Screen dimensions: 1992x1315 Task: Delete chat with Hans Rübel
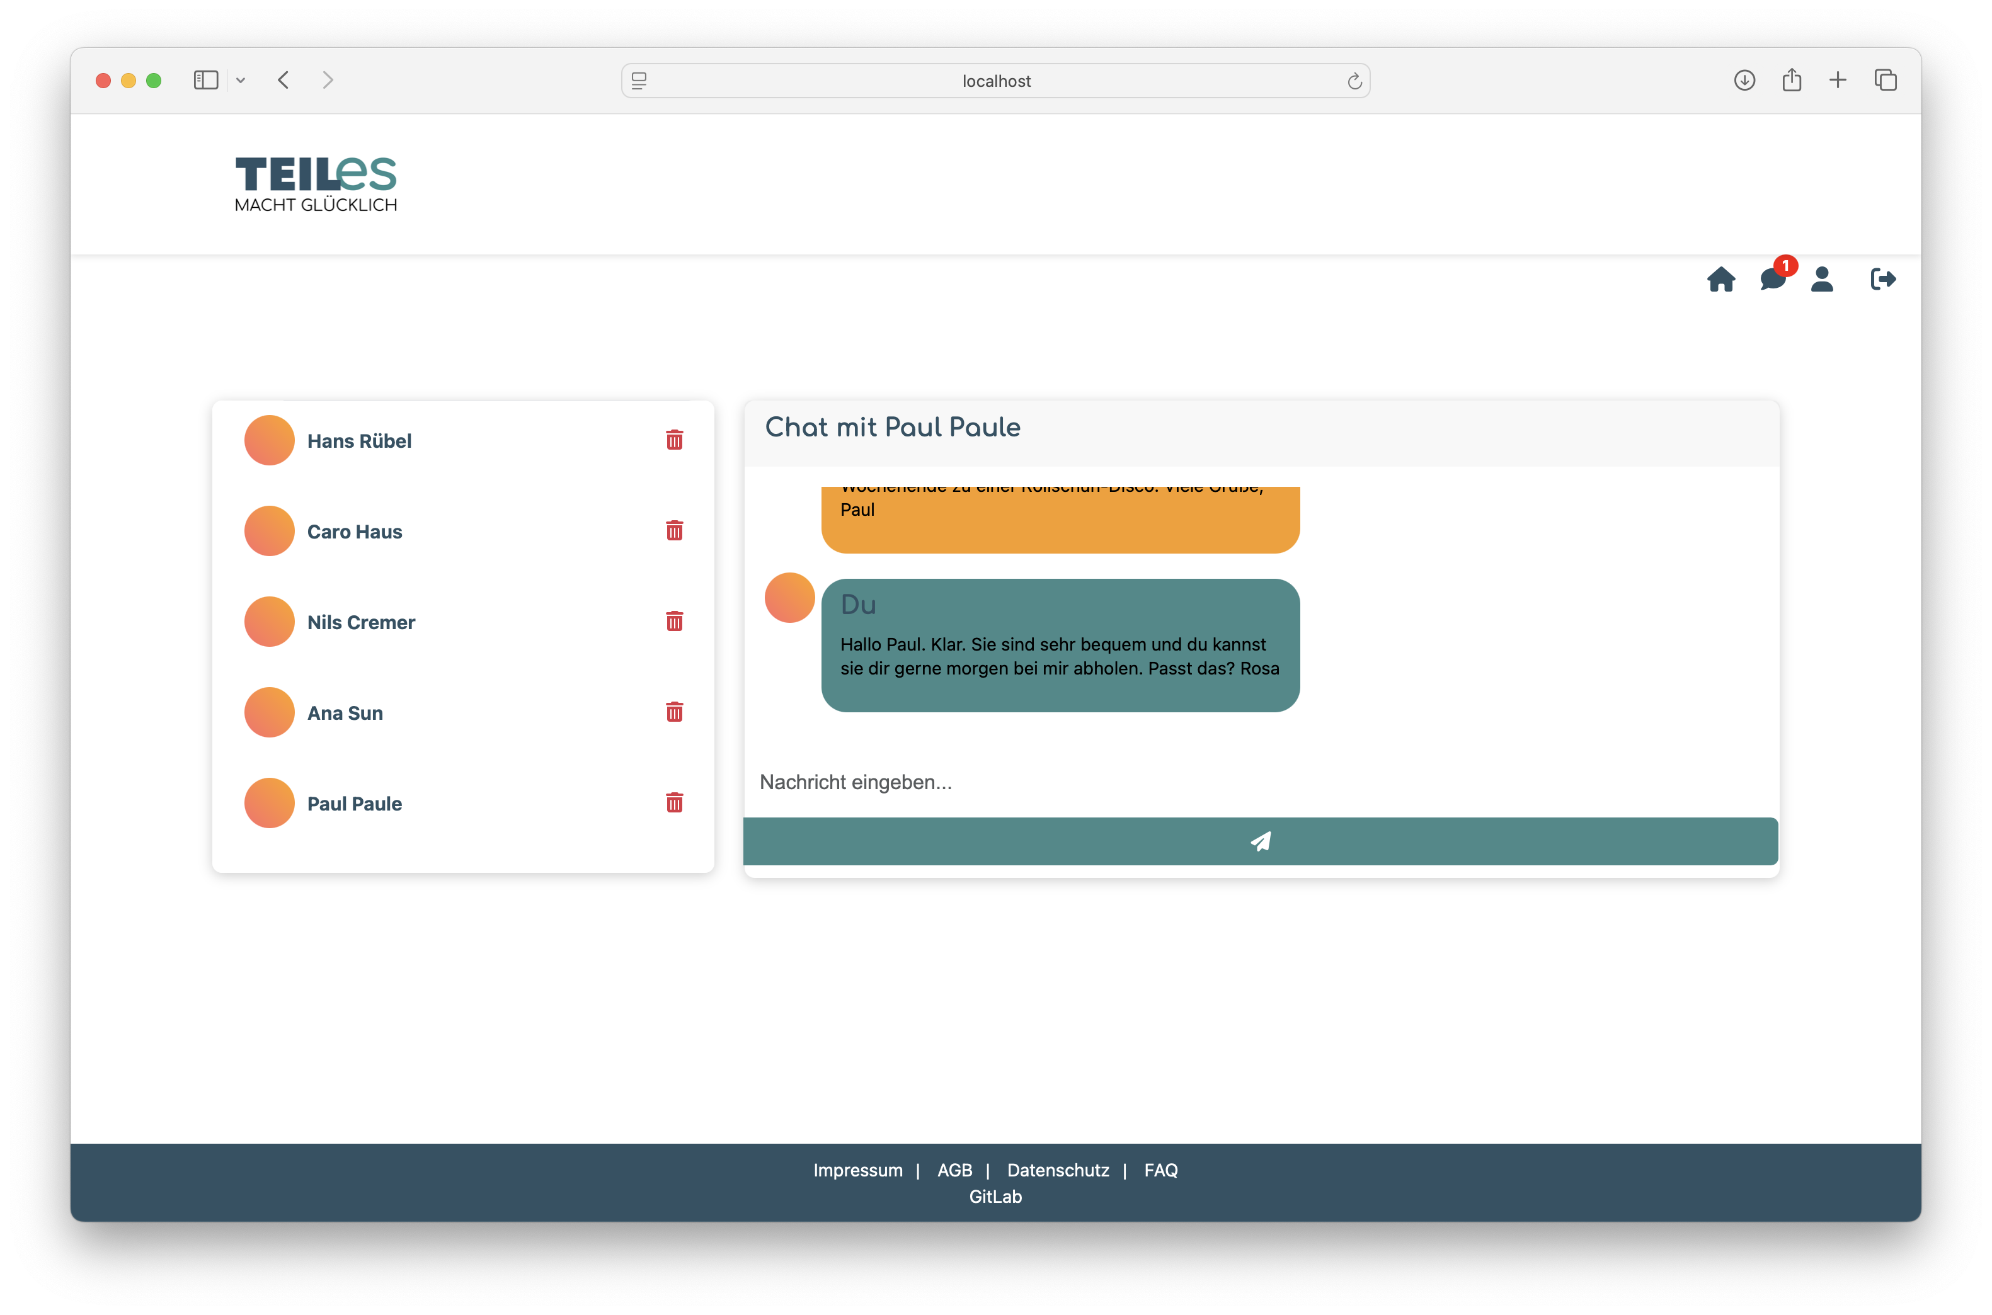pyautogui.click(x=674, y=440)
